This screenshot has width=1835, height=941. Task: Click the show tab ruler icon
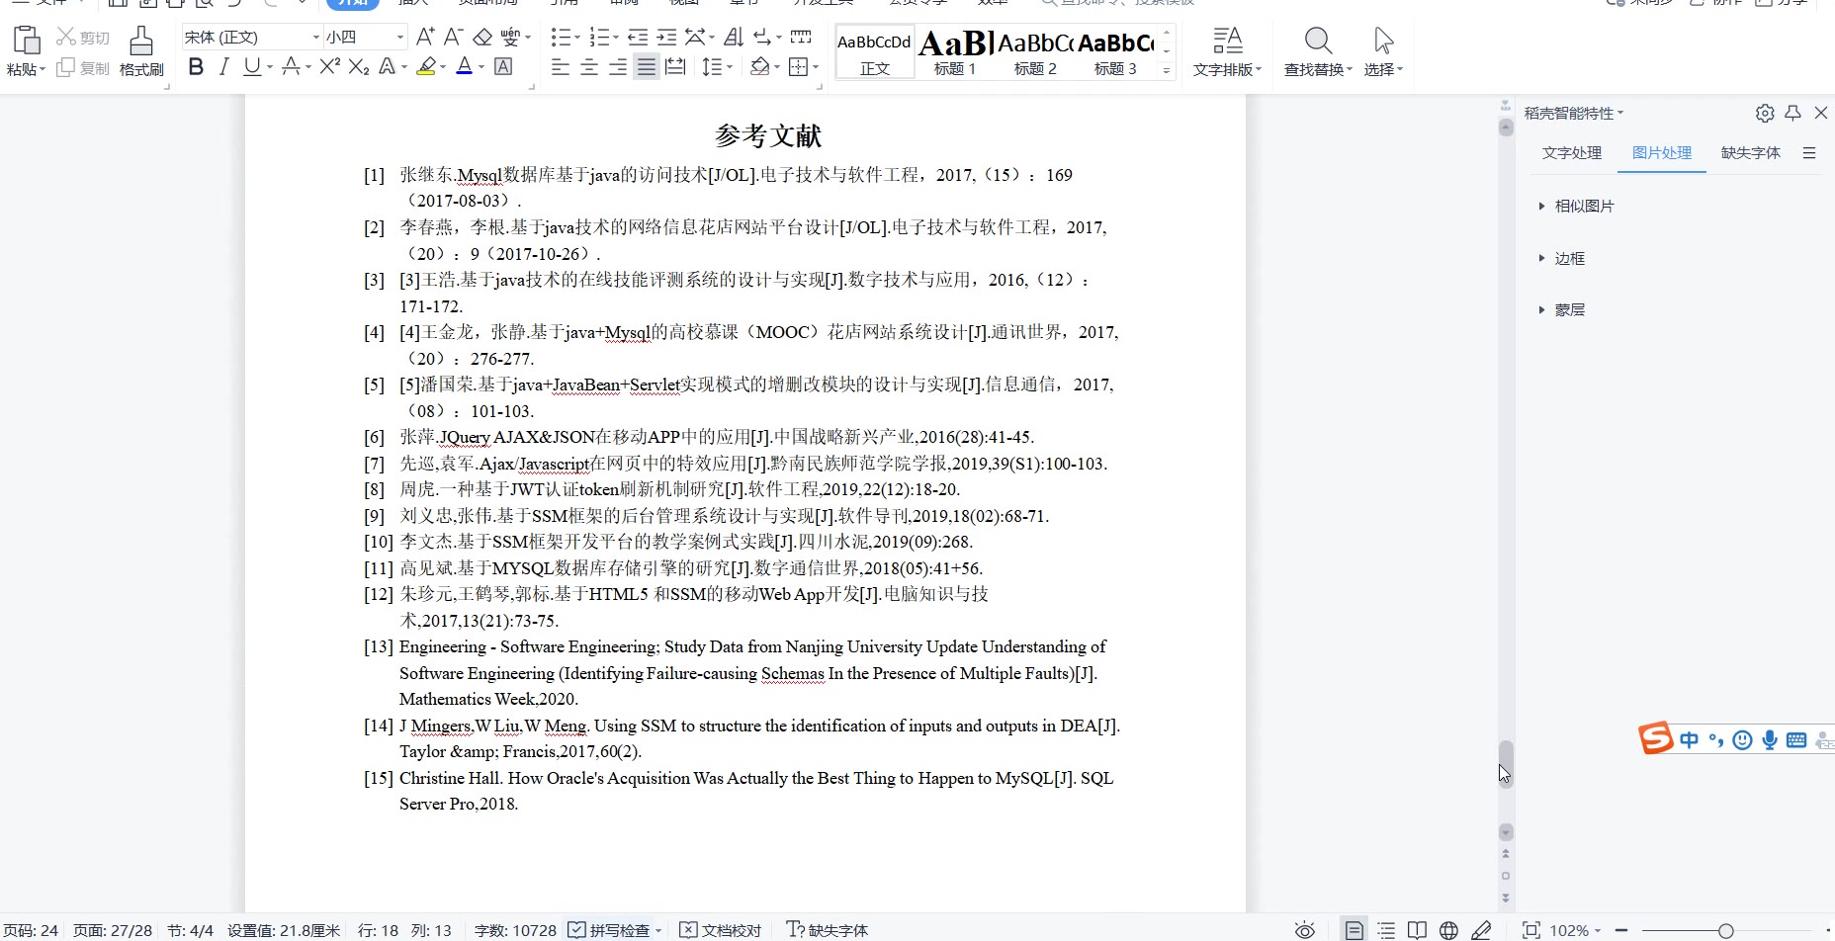coord(801,38)
